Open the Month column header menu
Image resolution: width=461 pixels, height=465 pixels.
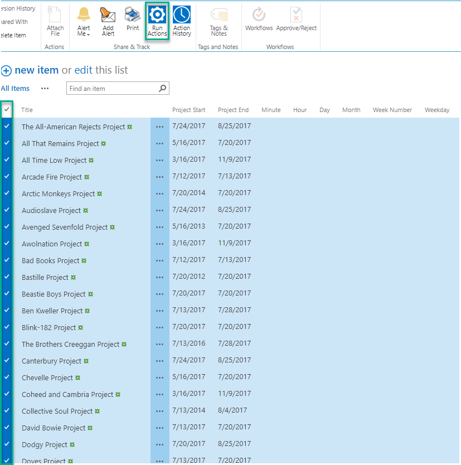click(x=351, y=110)
